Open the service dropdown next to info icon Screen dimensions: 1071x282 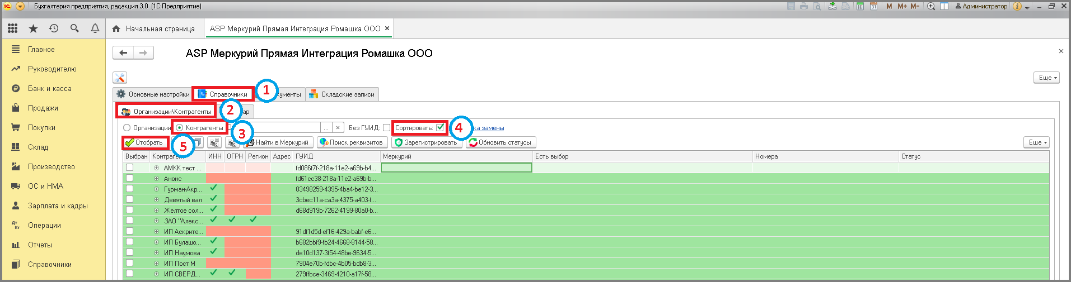pos(1027,7)
